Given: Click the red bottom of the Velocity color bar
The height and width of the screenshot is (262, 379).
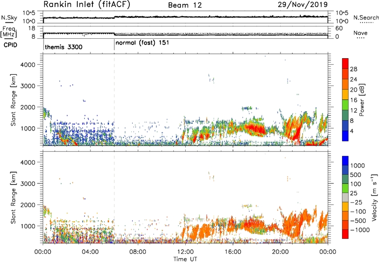Looking at the screenshot, I should tap(345, 234).
